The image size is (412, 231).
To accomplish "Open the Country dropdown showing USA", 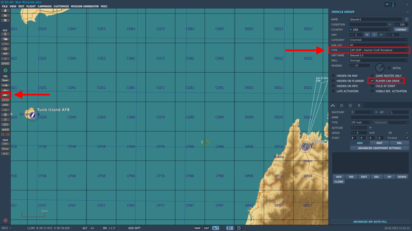I will [x=370, y=30].
